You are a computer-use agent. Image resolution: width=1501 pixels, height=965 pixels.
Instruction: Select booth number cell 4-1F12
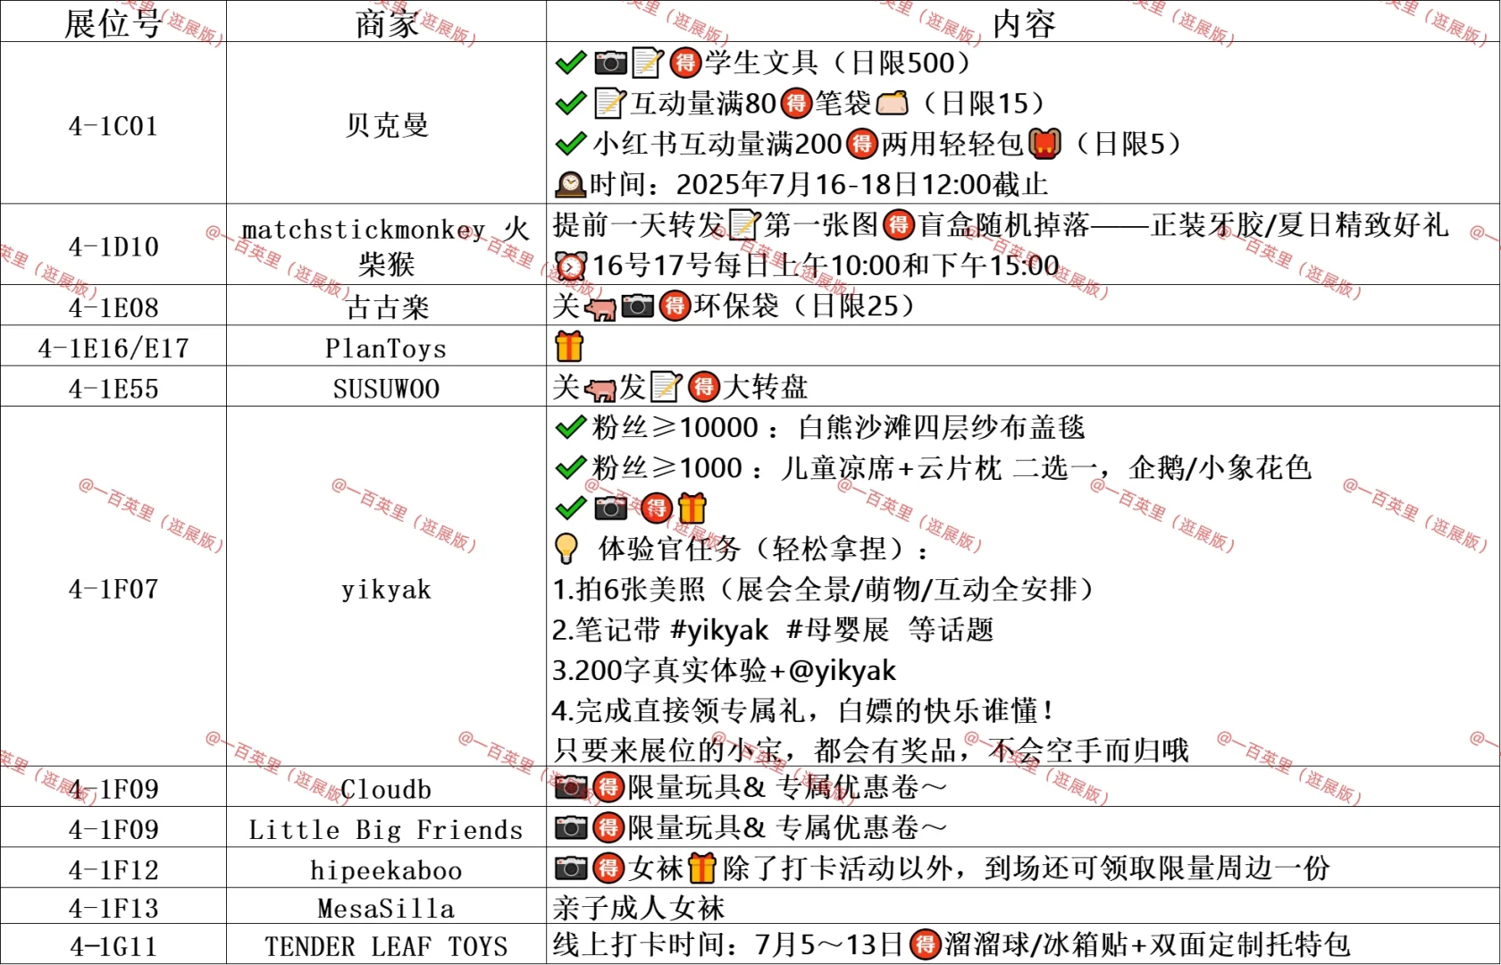pyautogui.click(x=113, y=868)
